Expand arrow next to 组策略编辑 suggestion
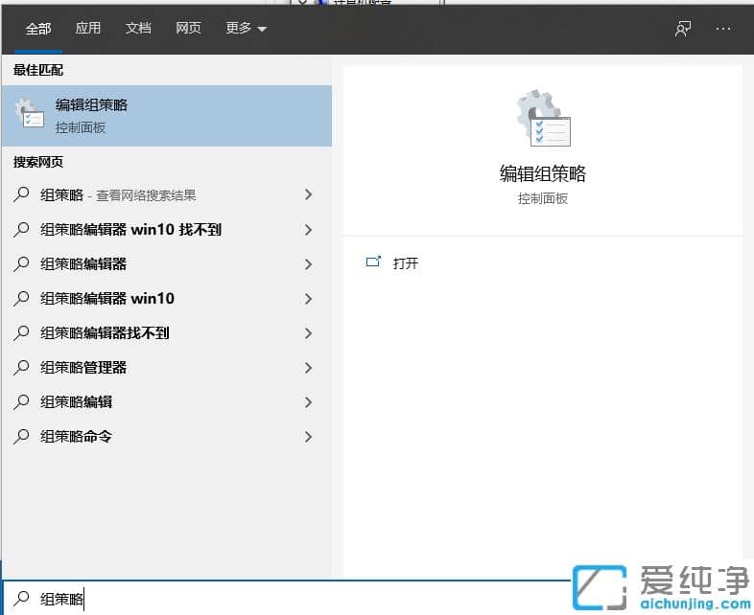Image resolution: width=754 pixels, height=615 pixels. point(308,402)
